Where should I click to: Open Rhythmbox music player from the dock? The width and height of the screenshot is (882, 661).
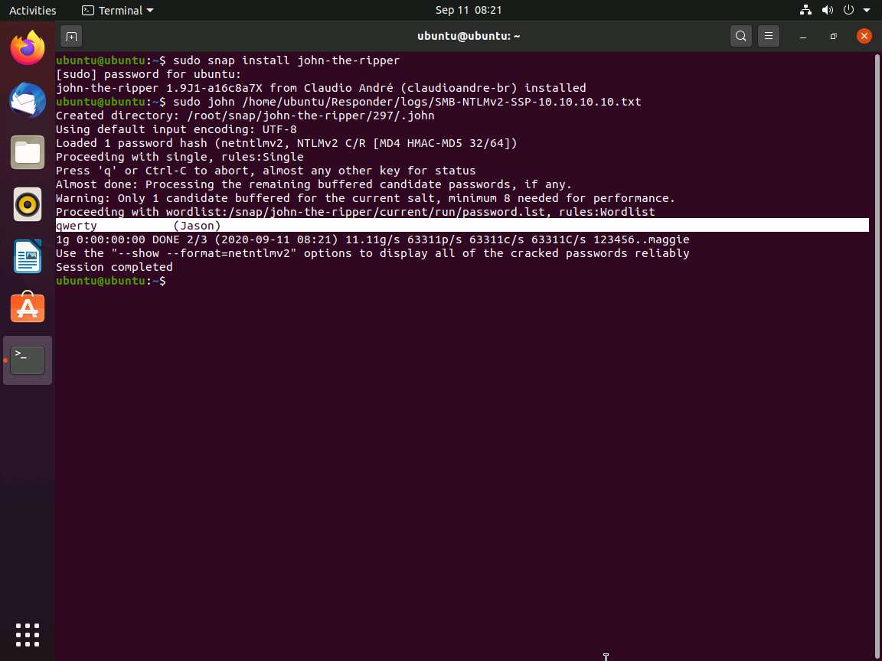28,204
